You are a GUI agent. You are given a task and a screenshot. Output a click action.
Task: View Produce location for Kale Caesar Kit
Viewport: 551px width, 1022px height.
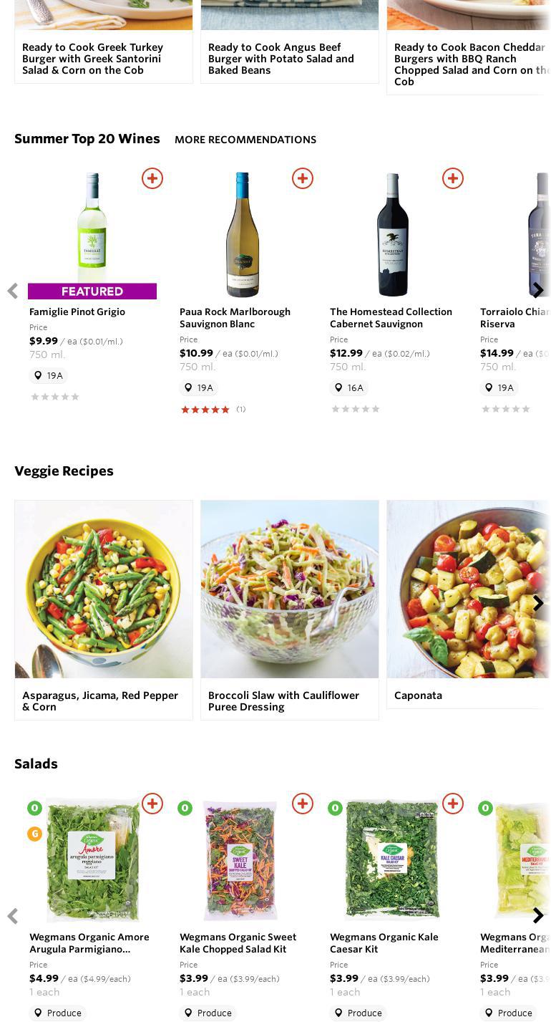coord(358,1013)
